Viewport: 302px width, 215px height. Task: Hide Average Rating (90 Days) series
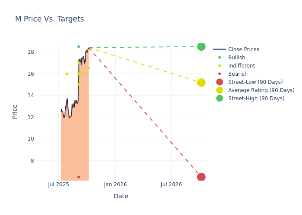261,90
